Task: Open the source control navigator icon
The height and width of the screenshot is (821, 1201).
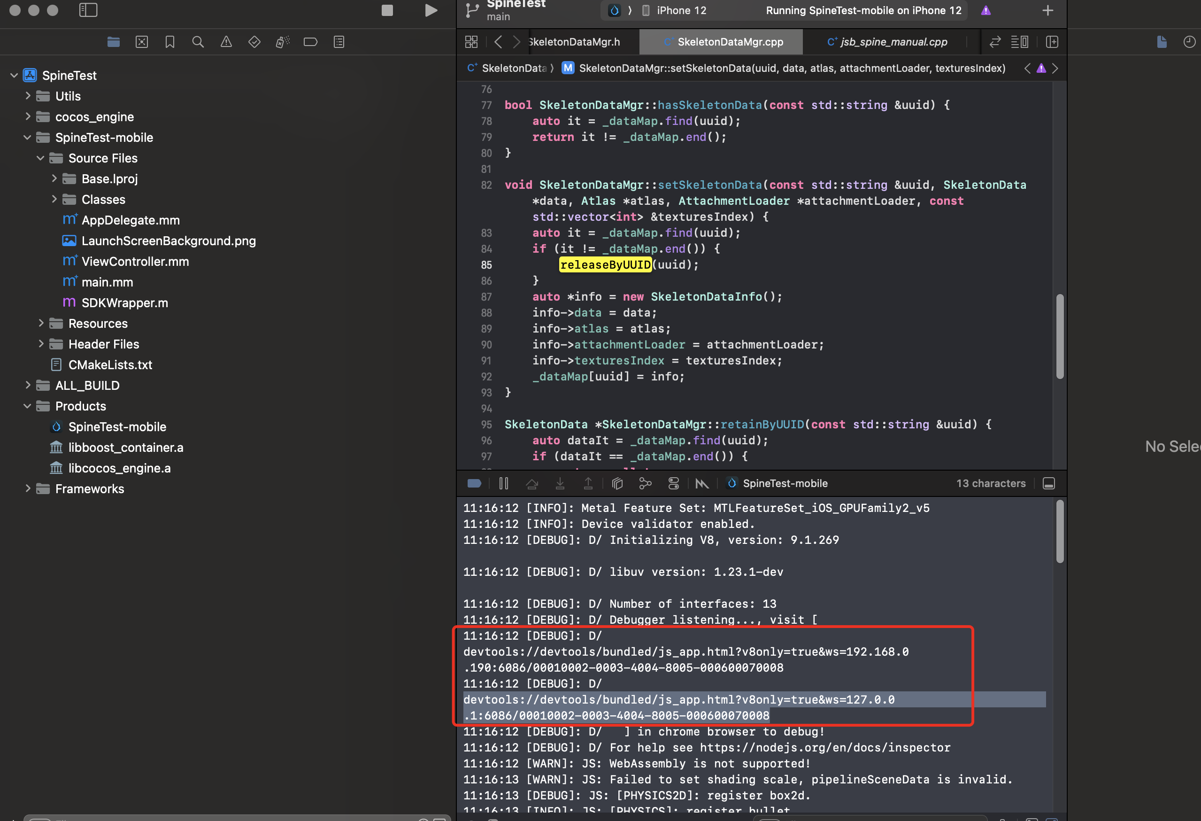Action: 142,42
